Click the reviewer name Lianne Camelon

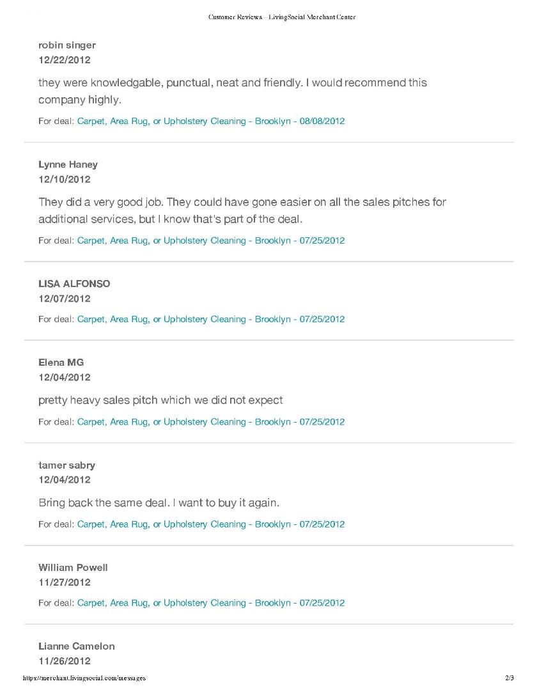[77, 646]
